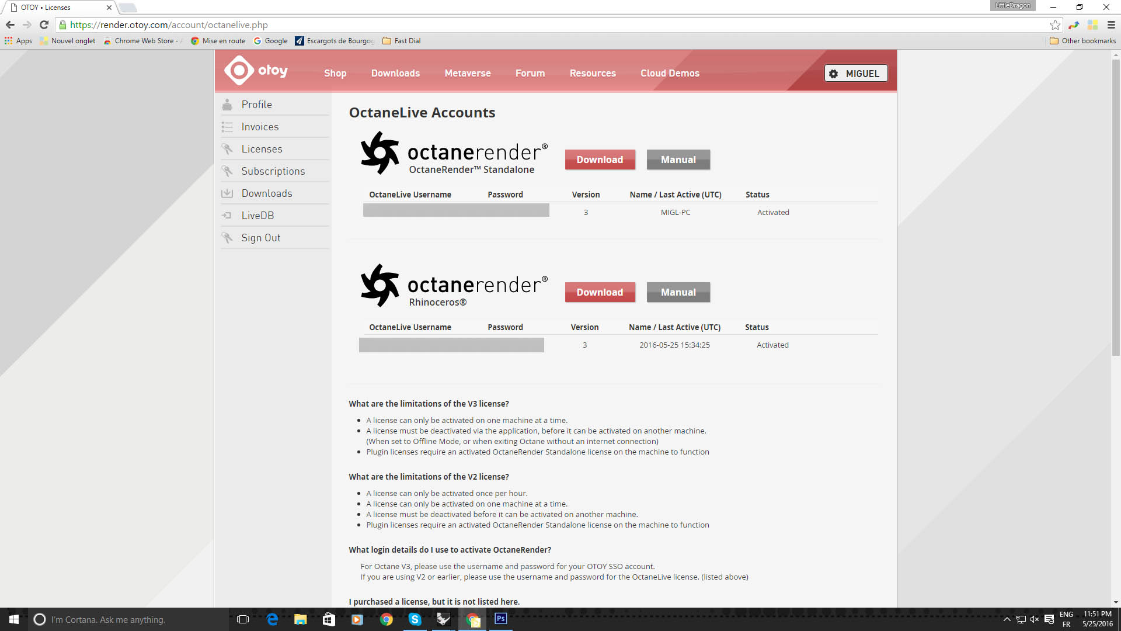Reload the page with refresh icon

[x=44, y=25]
